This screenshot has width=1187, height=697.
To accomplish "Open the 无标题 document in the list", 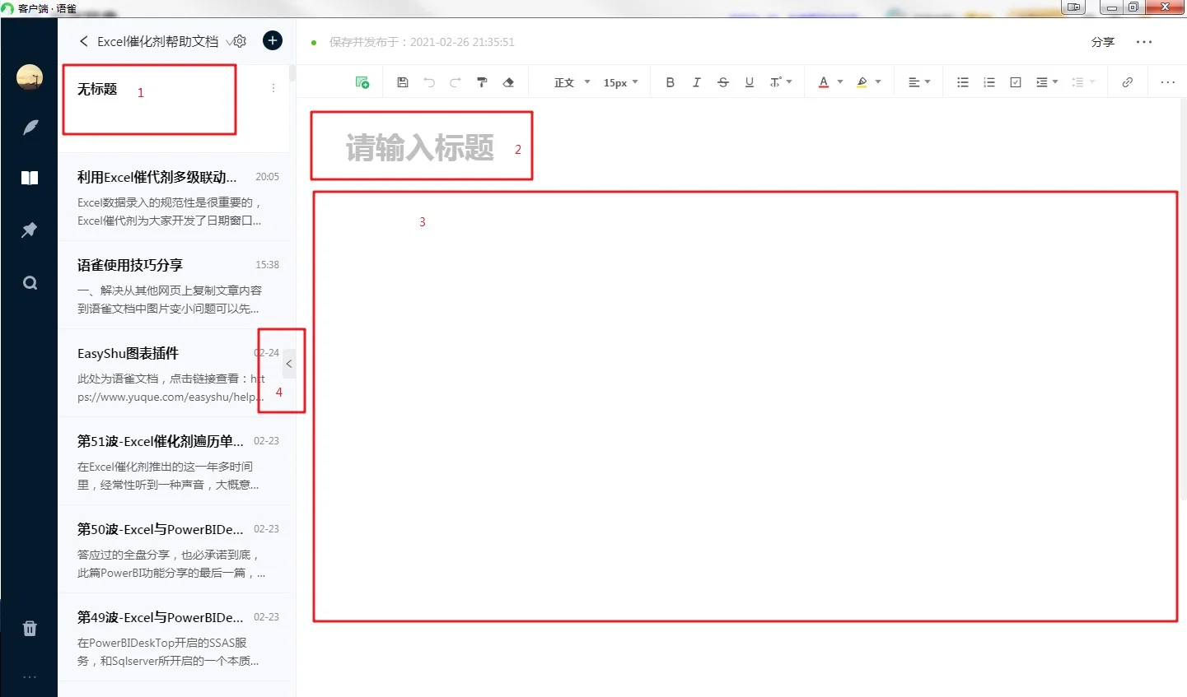I will [174, 109].
